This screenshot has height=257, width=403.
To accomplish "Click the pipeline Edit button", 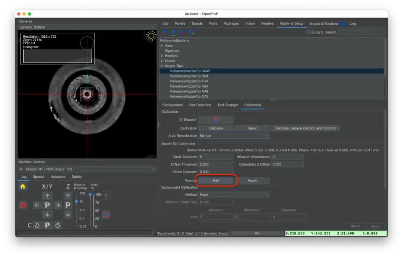I will click(x=216, y=181).
